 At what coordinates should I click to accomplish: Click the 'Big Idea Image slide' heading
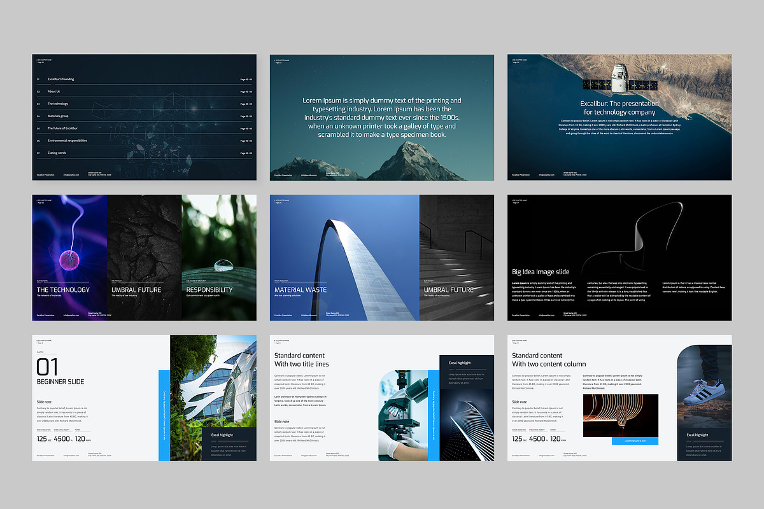541,272
